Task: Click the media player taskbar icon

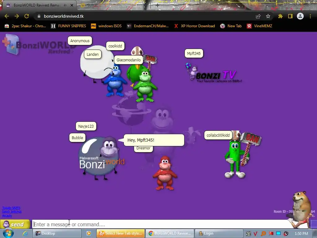Action: click(x=89, y=233)
